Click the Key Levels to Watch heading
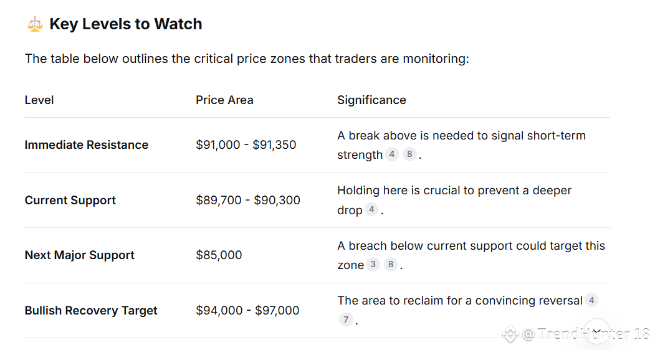The image size is (655, 350). tap(126, 24)
